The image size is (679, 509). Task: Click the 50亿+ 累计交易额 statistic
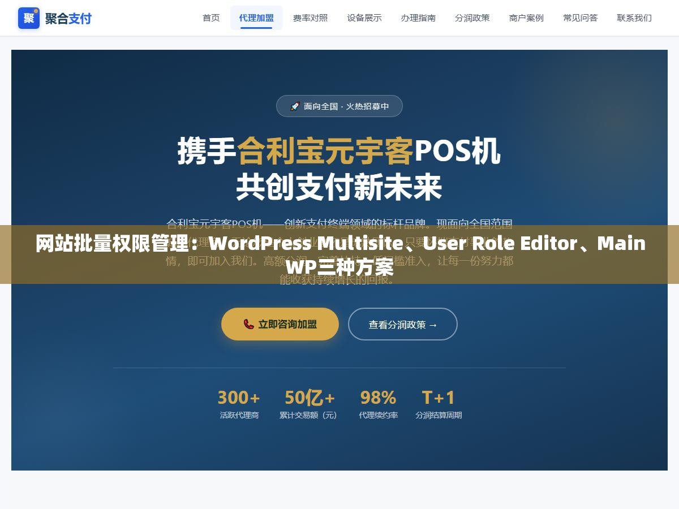(x=310, y=404)
